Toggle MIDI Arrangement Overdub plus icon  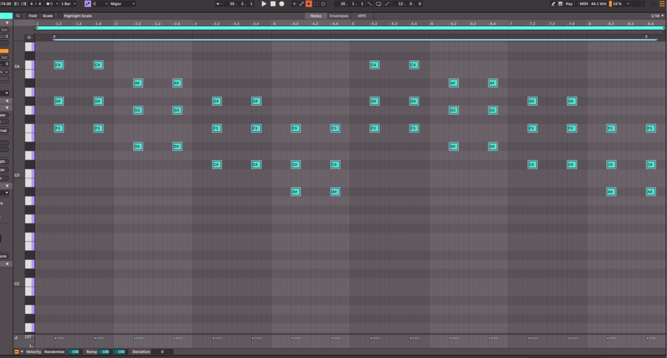coord(294,4)
